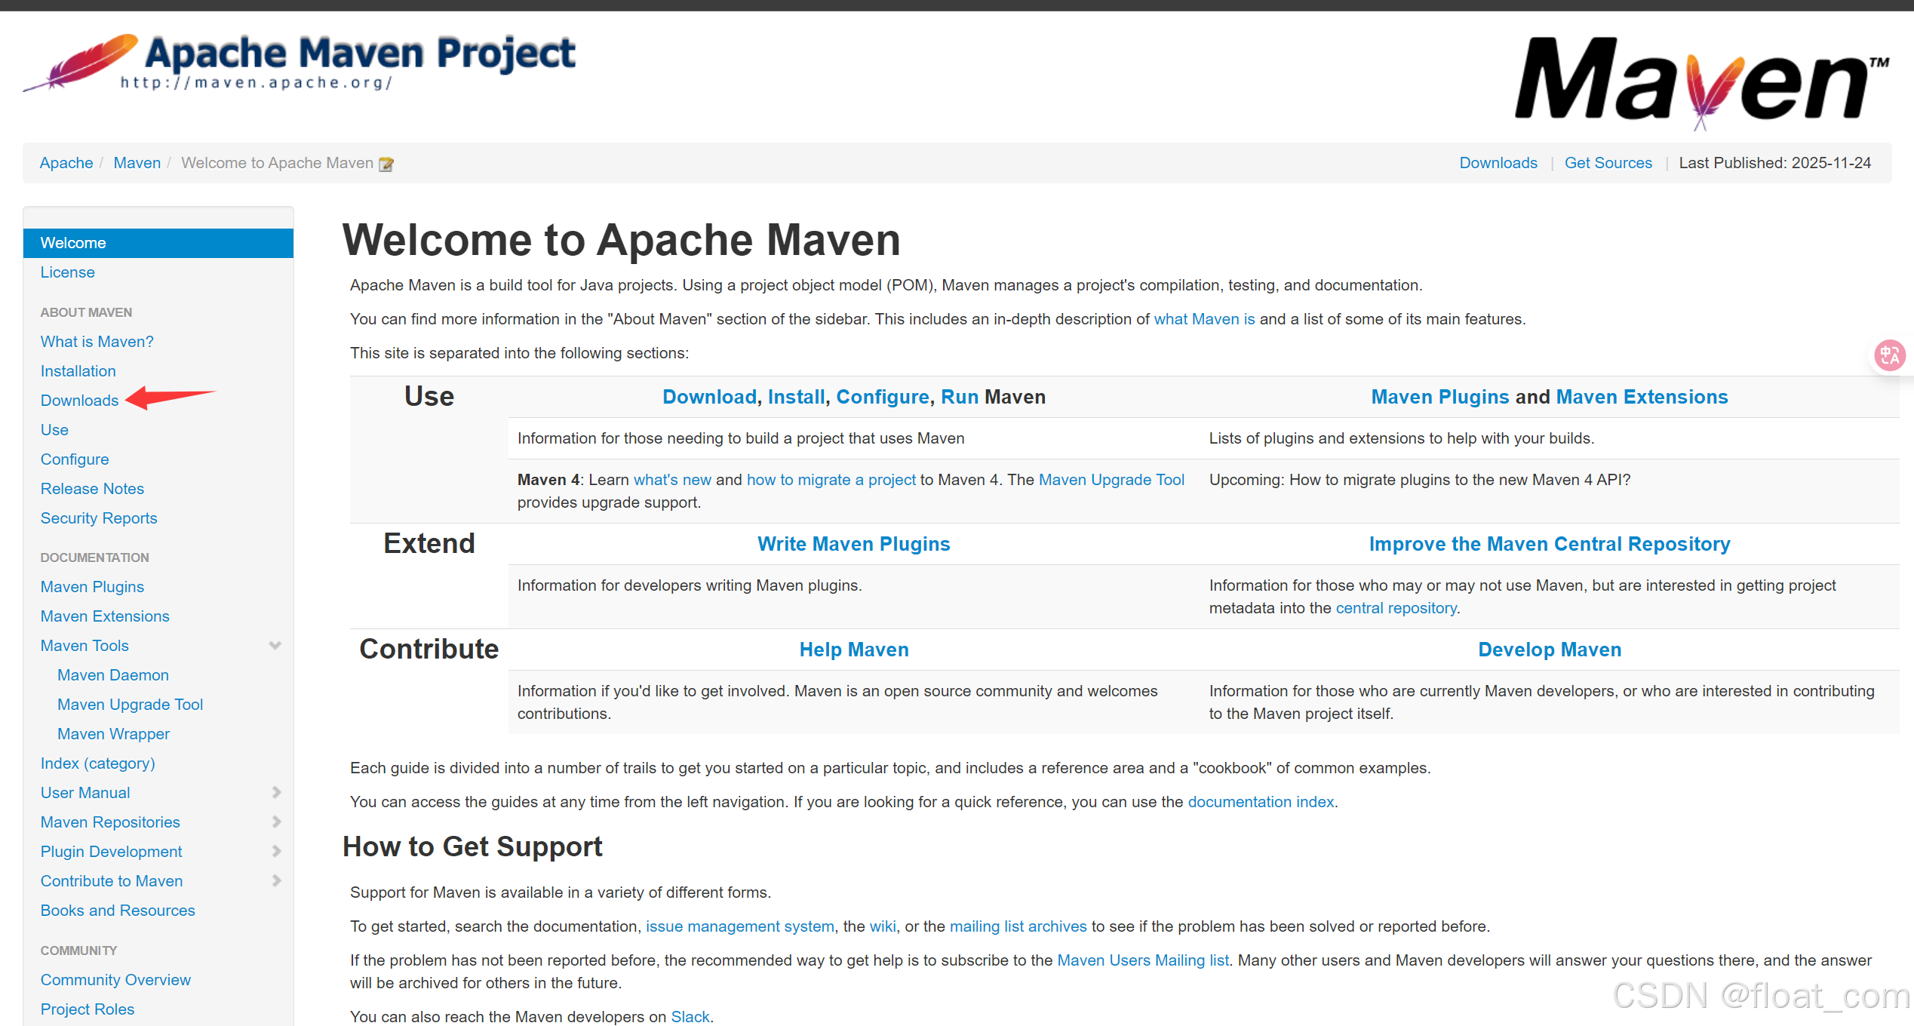Expand the Plugin Development submenu arrow
This screenshot has width=1914, height=1026.
click(x=276, y=852)
